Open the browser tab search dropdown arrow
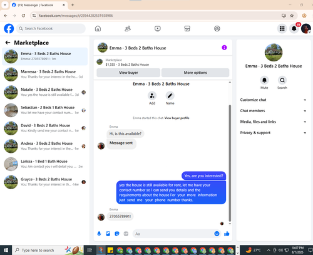Image resolution: width=313 pixels, height=255 pixels. point(5,5)
